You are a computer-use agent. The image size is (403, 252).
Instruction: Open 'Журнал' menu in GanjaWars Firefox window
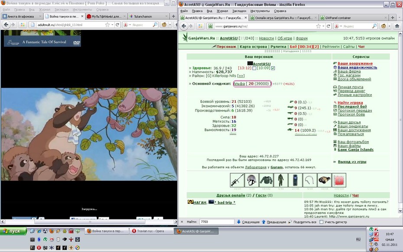click(x=222, y=11)
